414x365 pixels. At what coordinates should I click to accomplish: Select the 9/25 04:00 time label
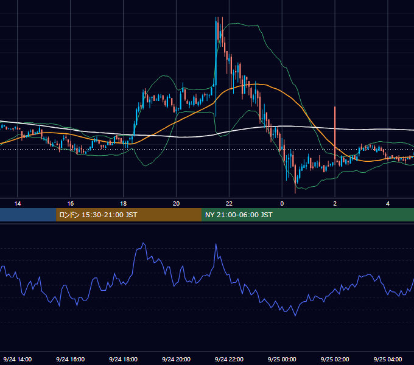pyautogui.click(x=388, y=359)
